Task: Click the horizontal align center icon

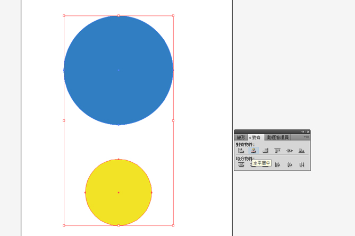Action: click(253, 151)
